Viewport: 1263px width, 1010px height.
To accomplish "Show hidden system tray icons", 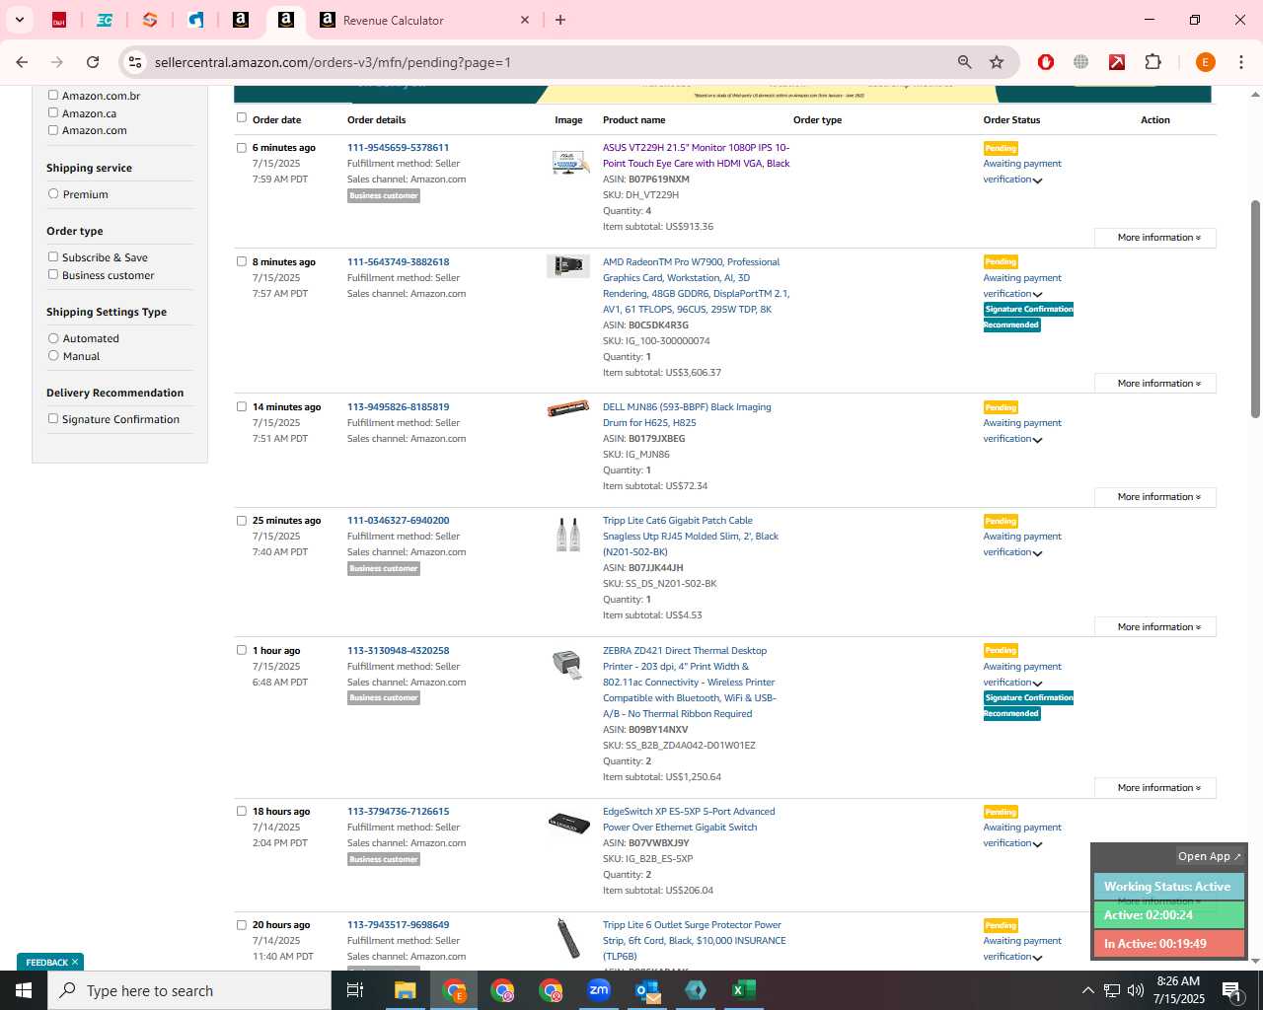I will click(1087, 990).
